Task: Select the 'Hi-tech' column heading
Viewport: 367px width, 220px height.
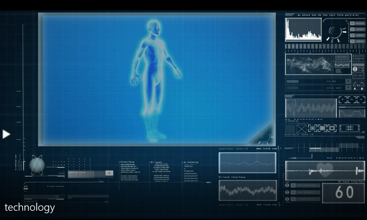Action: click(156, 162)
